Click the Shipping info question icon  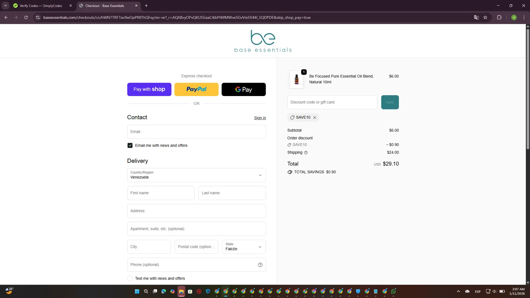pos(306,153)
